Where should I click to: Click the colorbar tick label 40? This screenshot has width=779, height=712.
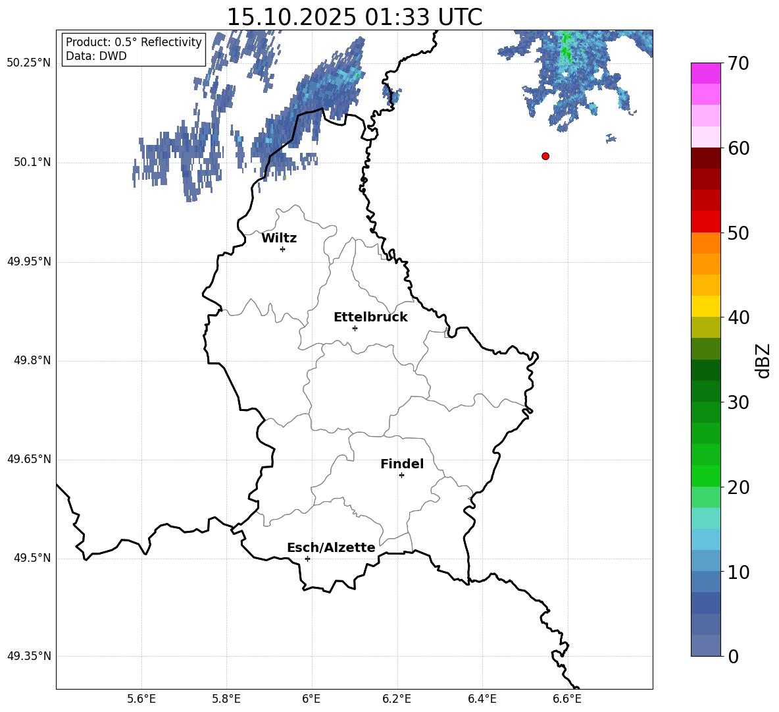click(x=738, y=317)
